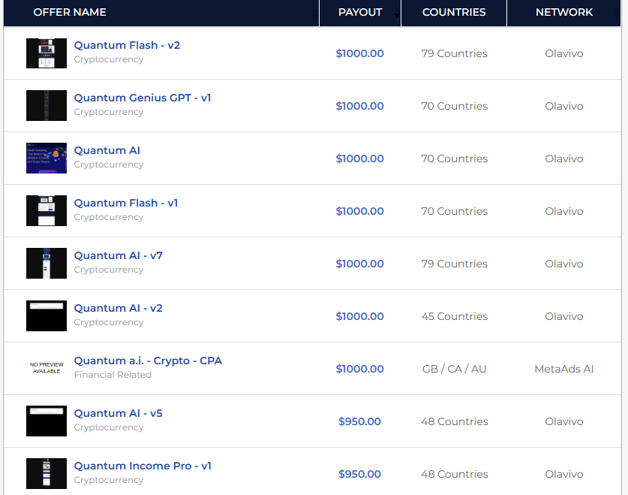Image resolution: width=628 pixels, height=495 pixels.
Task: Open the Quantum Flash - v1 offer
Action: 126,203
